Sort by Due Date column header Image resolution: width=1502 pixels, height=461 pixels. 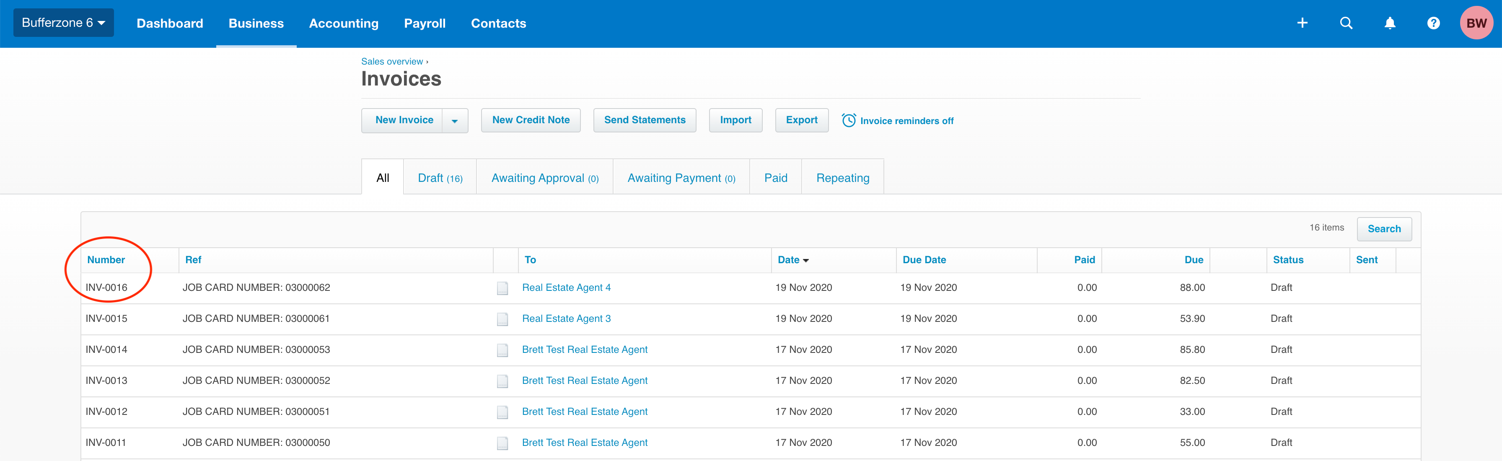click(924, 260)
